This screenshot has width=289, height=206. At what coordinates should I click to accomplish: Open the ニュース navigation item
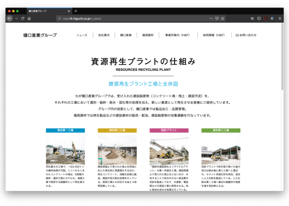(x=82, y=35)
